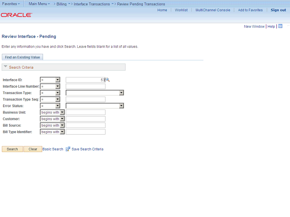Image resolution: width=290 pixels, height=217 pixels.
Task: Focus the Transaction Type Seq input field
Action: point(86,99)
